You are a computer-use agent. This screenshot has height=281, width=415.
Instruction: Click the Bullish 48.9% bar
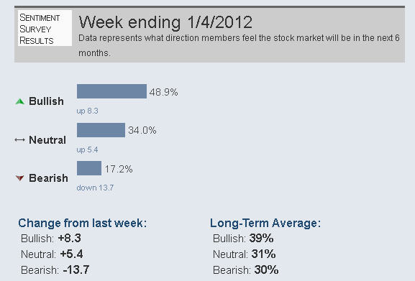[x=111, y=91]
